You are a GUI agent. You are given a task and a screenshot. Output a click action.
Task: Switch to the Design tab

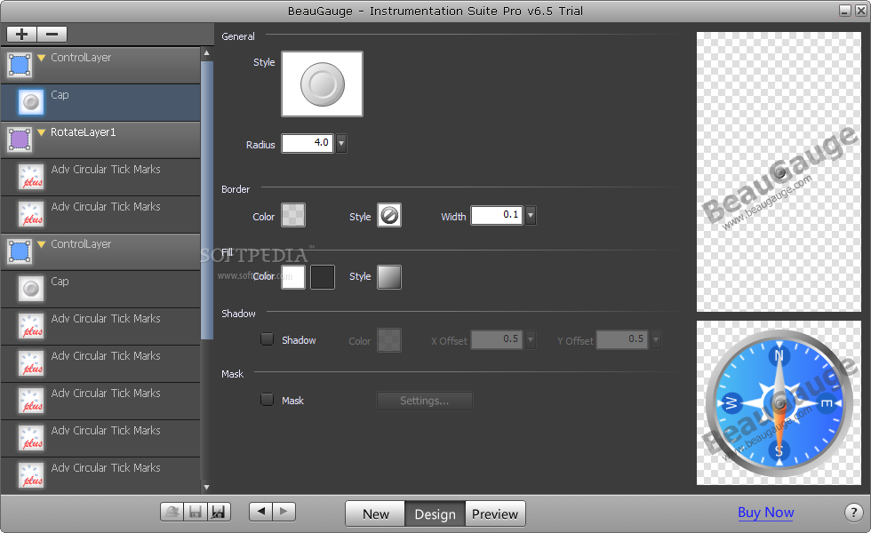pos(435,514)
